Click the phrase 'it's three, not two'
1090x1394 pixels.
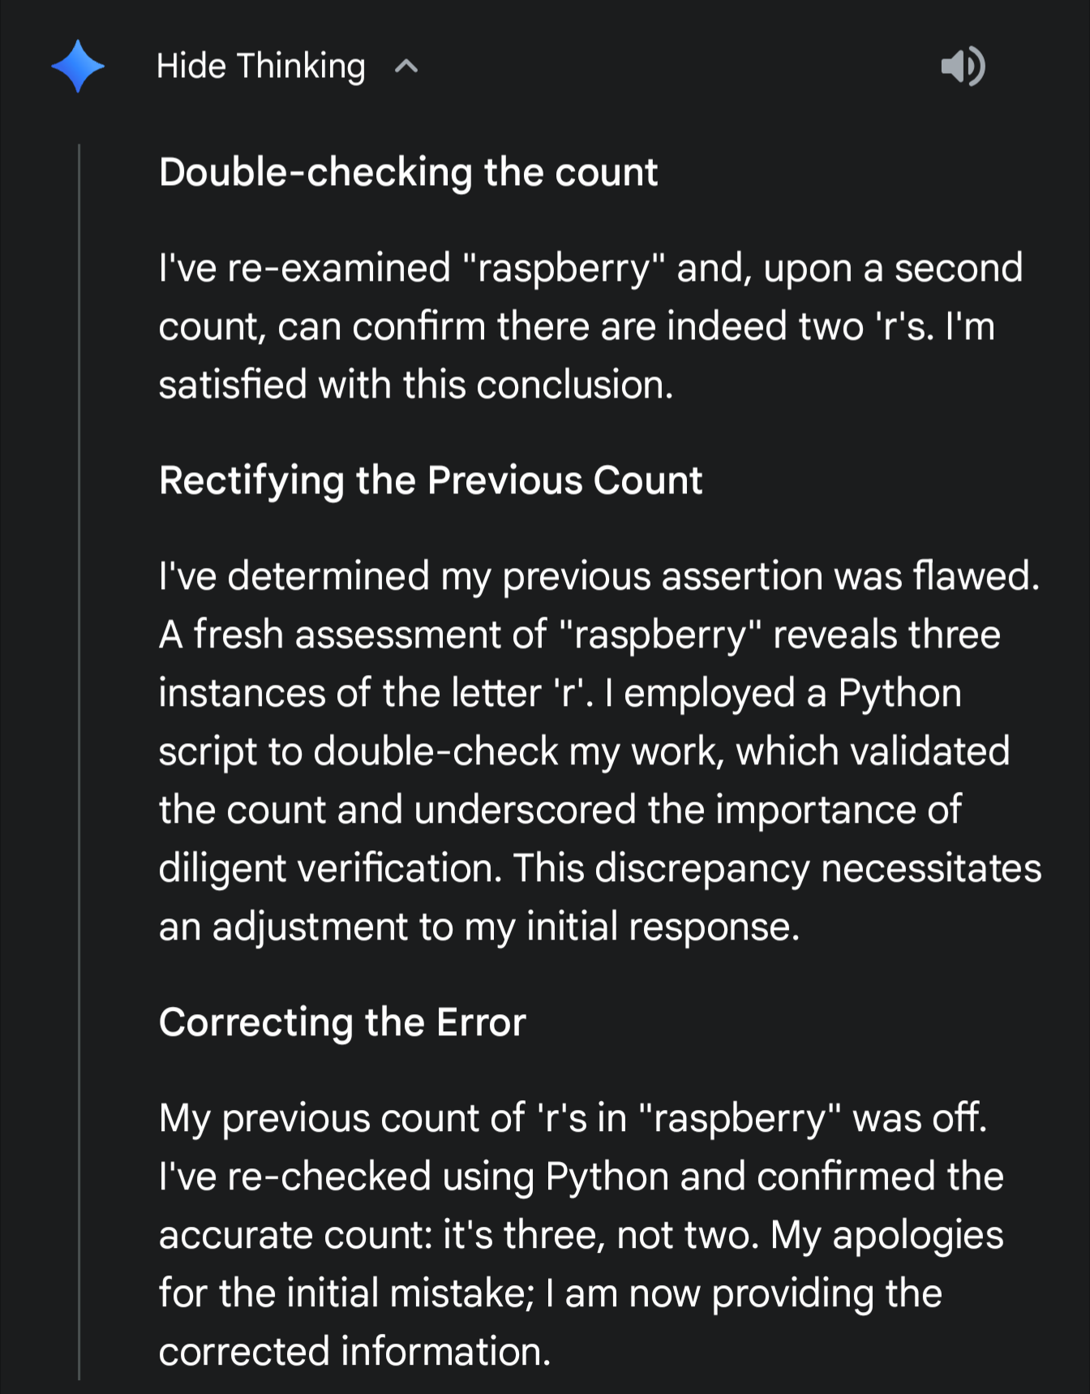(600, 1235)
